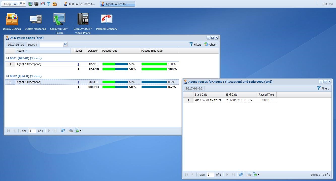Screen dimensions: 336x181
Task: Maximize the ACD Pause Codes window
Action: (212, 38)
